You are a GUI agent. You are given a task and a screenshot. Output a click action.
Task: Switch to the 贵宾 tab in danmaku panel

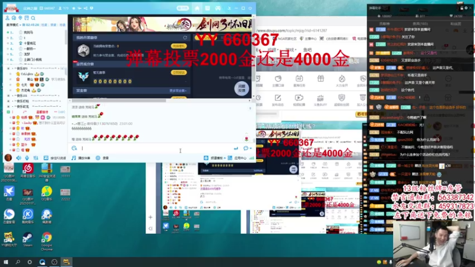click(420, 24)
